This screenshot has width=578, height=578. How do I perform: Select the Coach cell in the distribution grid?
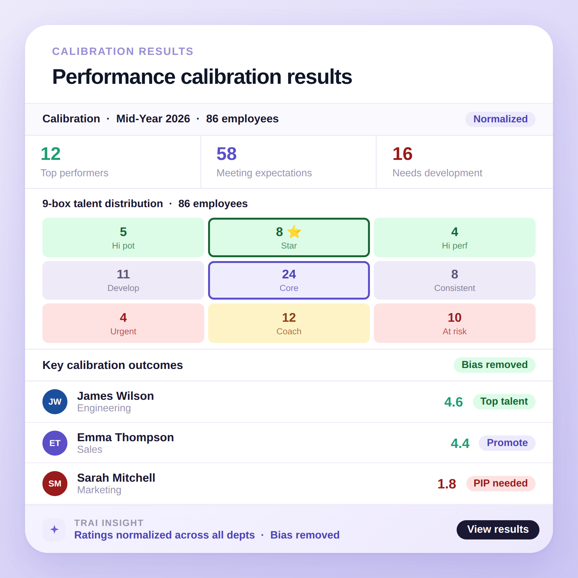(x=288, y=323)
